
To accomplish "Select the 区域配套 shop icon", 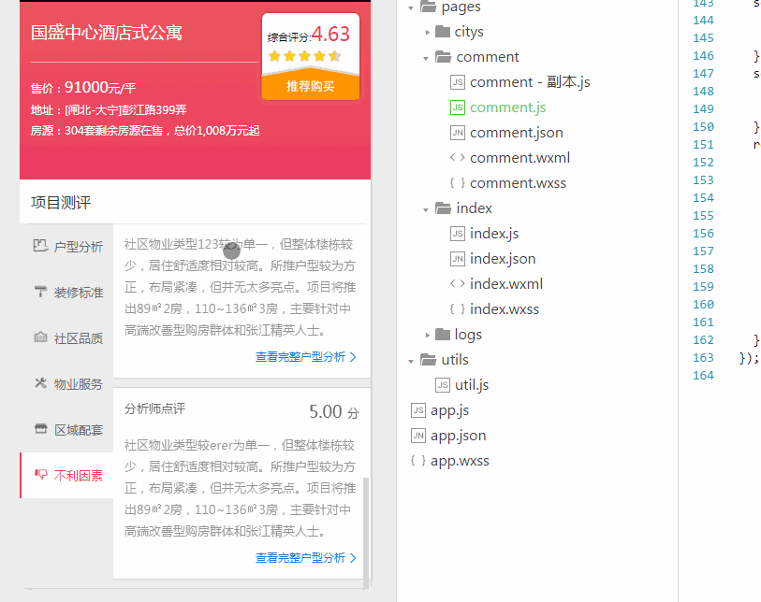I will (x=41, y=428).
